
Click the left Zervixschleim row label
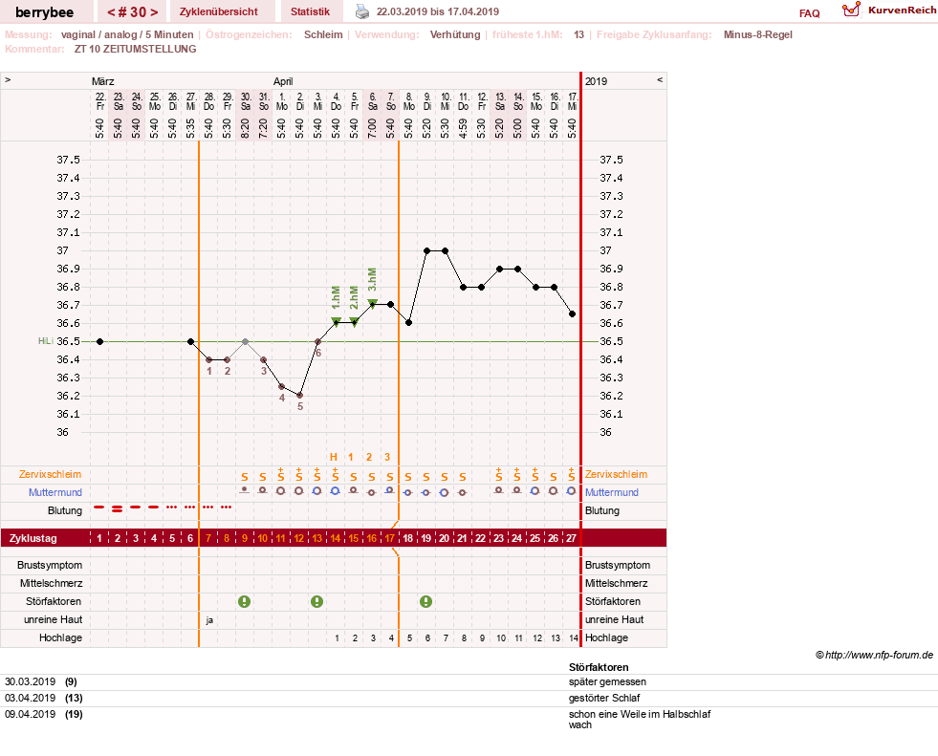51,474
